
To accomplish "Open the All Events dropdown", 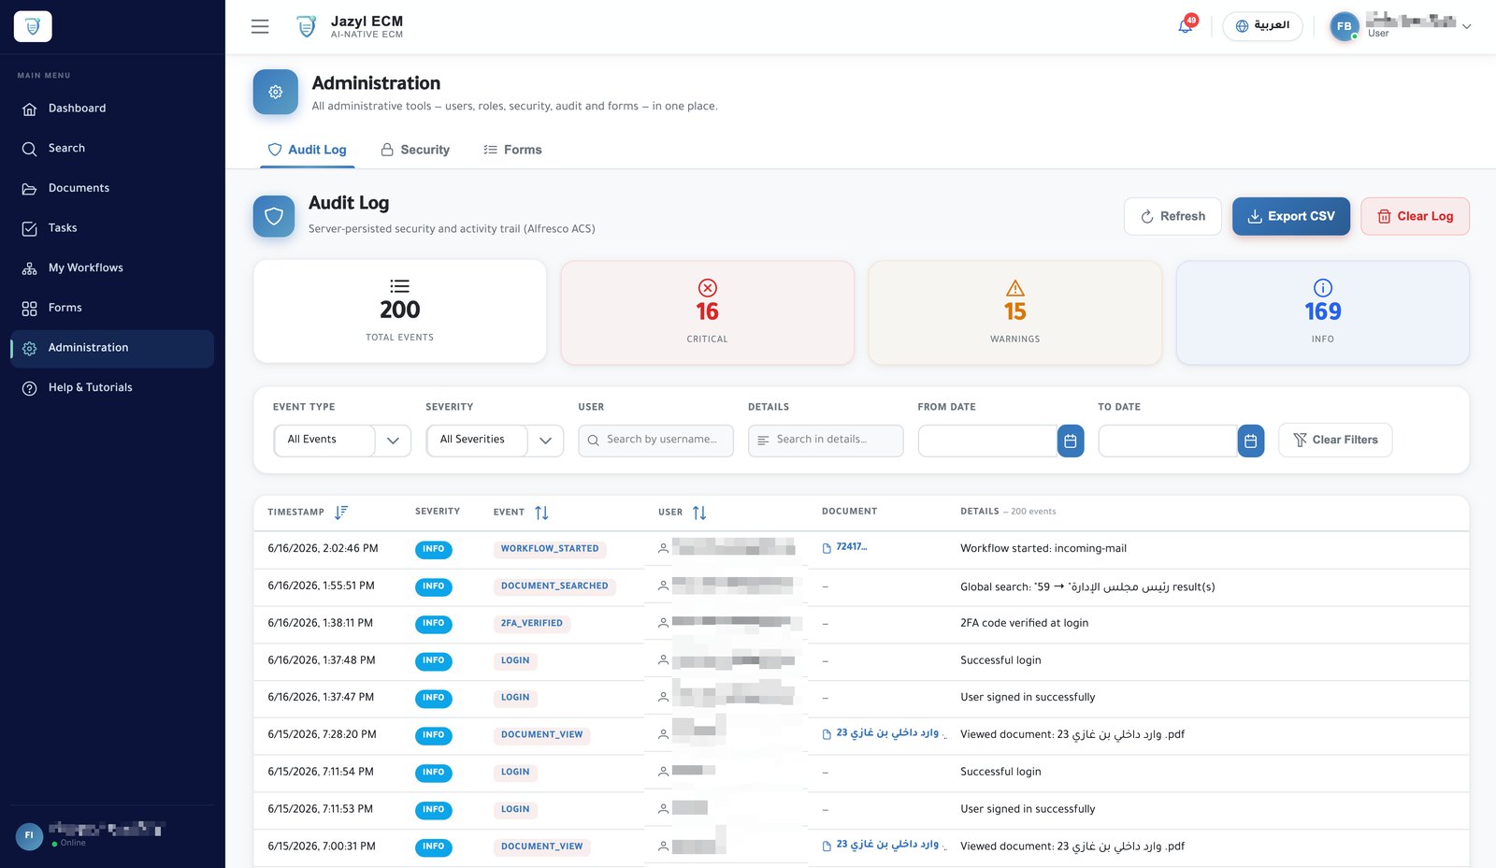I will 342,441.
